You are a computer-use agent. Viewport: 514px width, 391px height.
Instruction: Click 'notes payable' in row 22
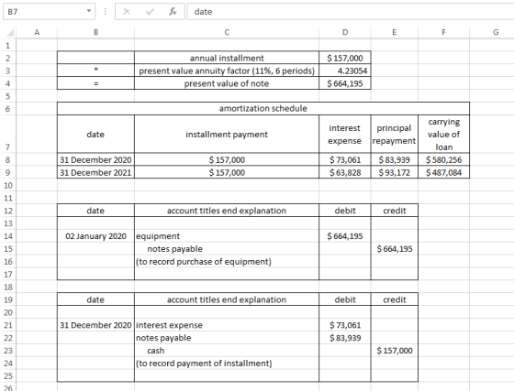point(227,338)
